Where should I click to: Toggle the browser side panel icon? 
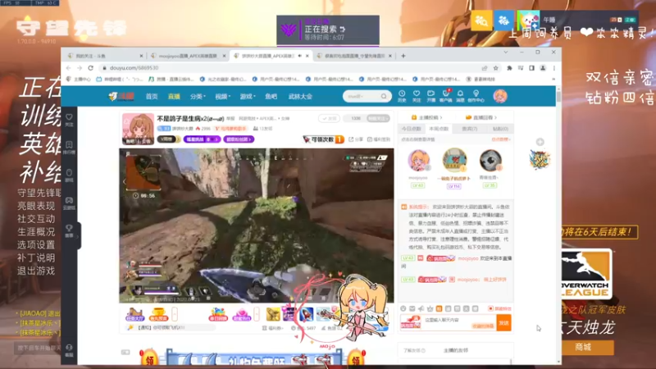pyautogui.click(x=531, y=68)
